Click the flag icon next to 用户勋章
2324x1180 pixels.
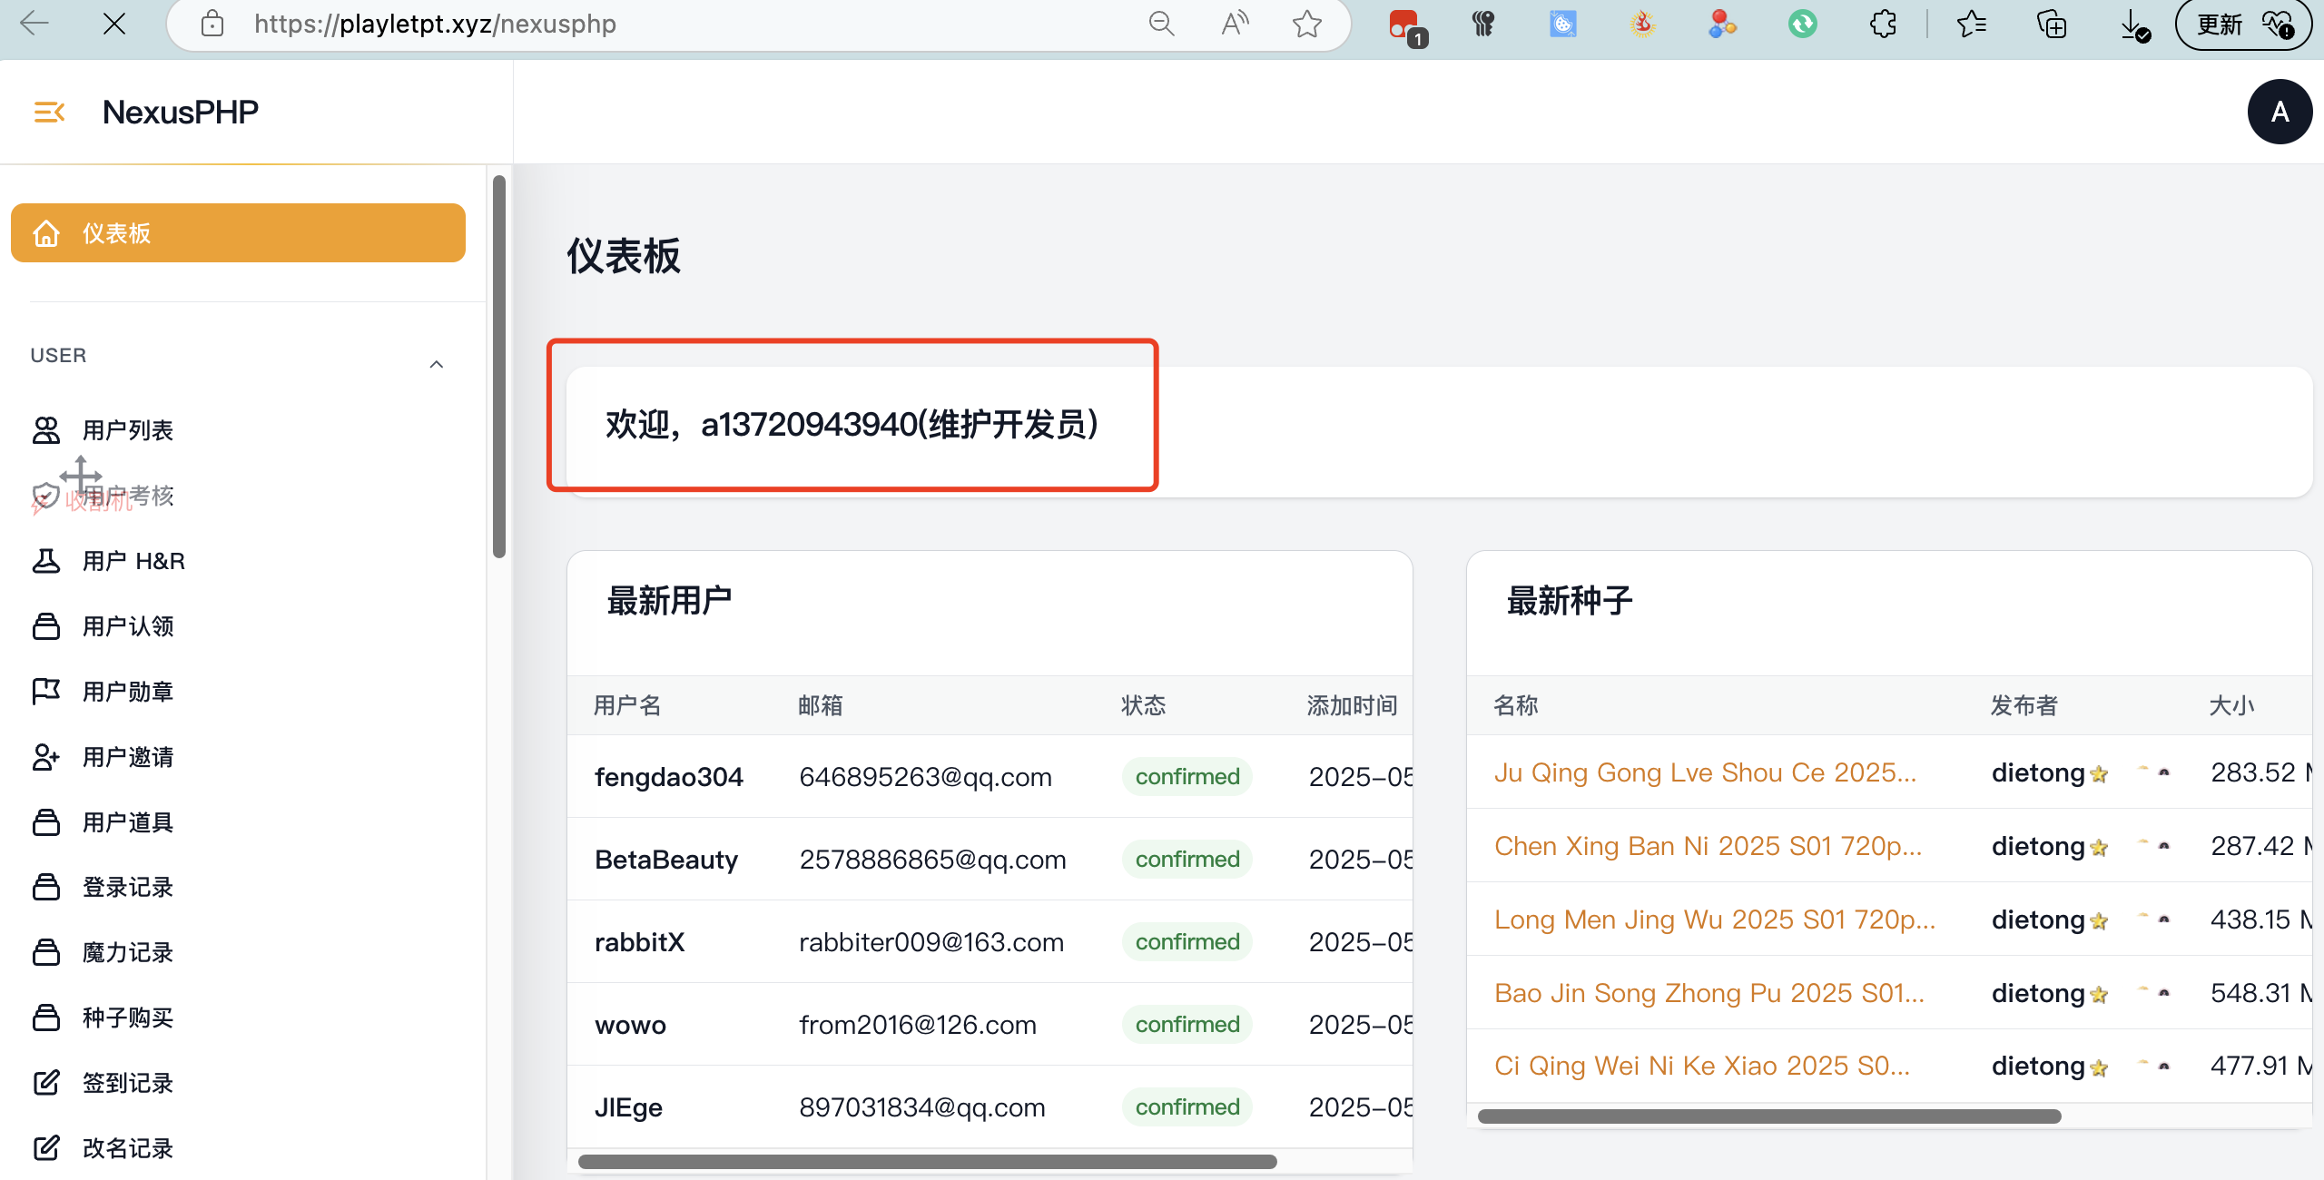[x=46, y=692]
